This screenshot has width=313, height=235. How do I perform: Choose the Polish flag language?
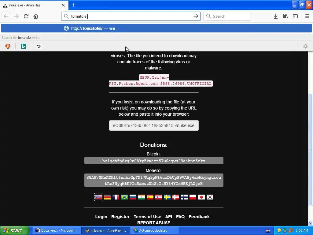coord(193,197)
